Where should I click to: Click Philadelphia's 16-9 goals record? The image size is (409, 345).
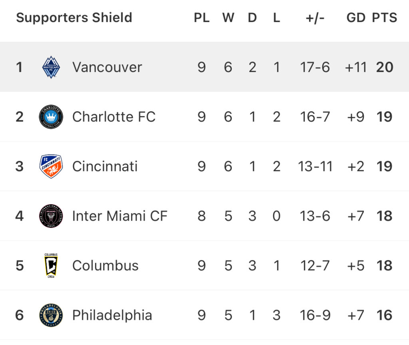click(x=315, y=315)
